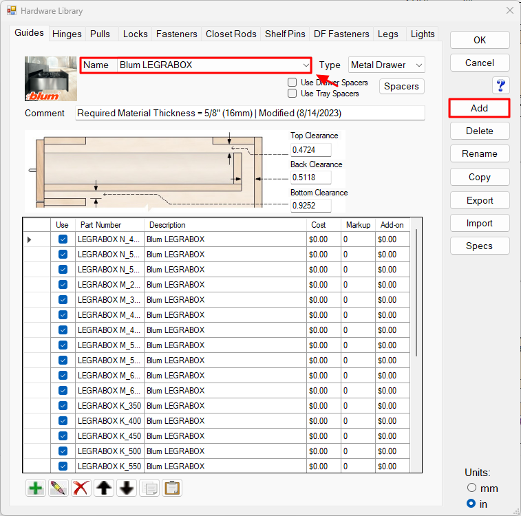Click the copy rows icon
Image resolution: width=521 pixels, height=516 pixels.
pos(149,488)
